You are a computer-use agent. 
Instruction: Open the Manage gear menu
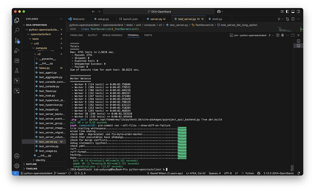click(17, 166)
